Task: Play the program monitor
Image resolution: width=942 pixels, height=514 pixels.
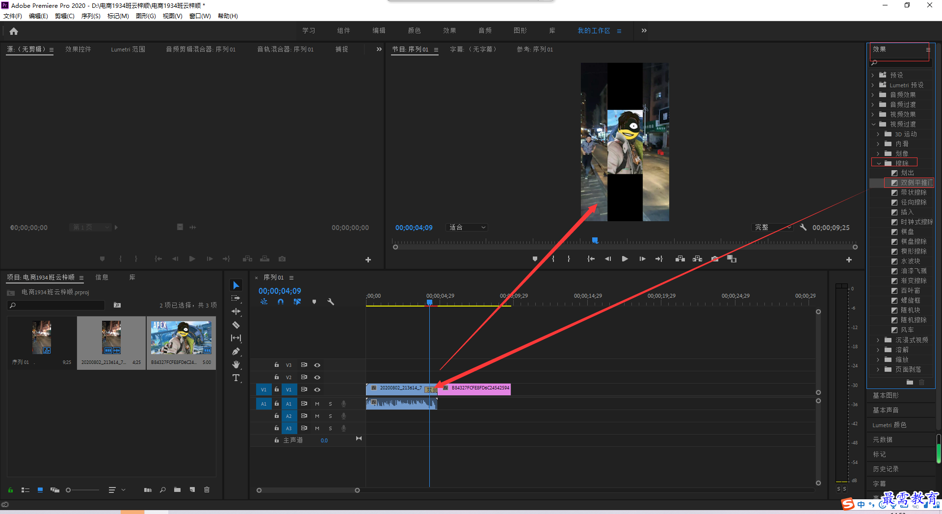Action: pos(625,259)
